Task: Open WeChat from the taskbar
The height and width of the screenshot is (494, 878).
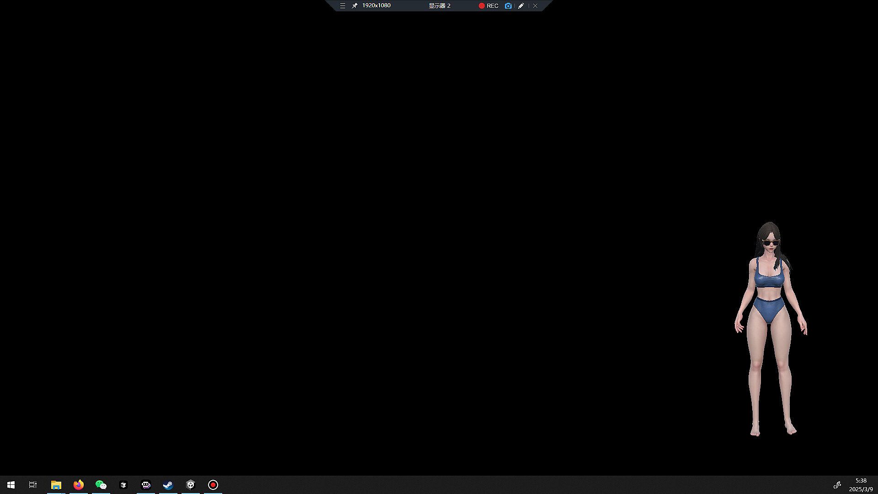Action: (x=101, y=485)
